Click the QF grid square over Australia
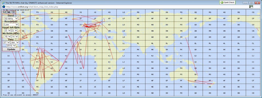The height and width of the screenshot is (98, 262). [195, 81]
